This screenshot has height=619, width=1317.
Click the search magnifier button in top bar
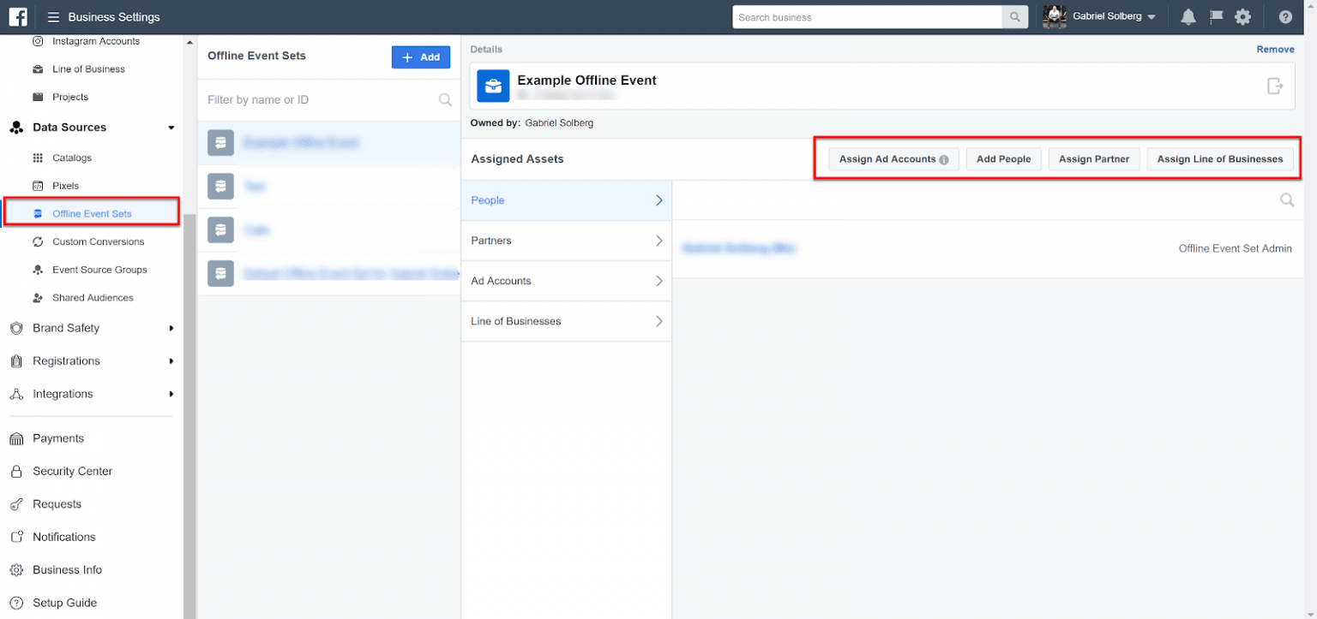(x=1015, y=17)
